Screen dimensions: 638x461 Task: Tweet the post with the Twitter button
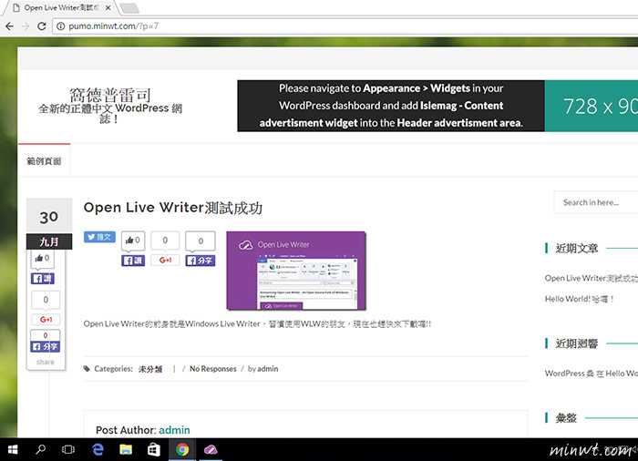point(99,237)
